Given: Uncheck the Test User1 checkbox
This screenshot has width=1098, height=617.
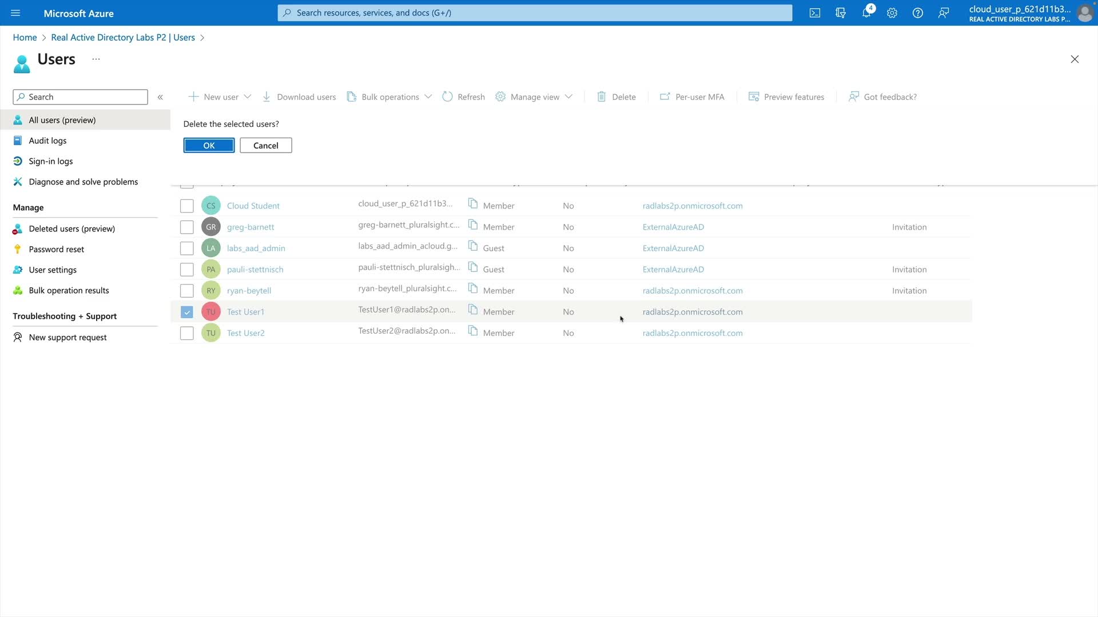Looking at the screenshot, I should coord(187,312).
